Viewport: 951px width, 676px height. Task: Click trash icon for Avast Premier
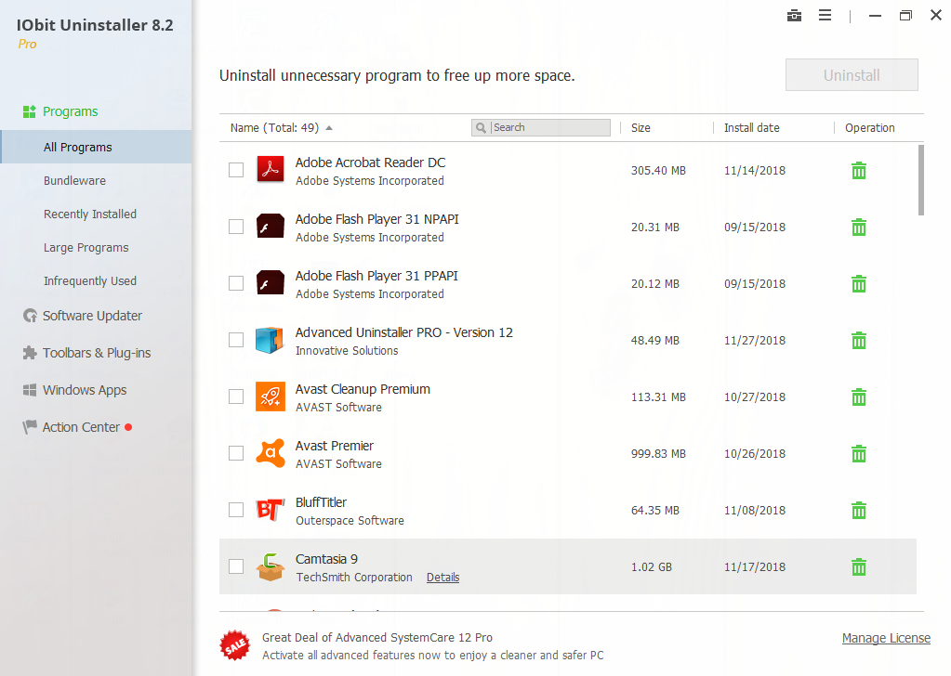(x=858, y=454)
